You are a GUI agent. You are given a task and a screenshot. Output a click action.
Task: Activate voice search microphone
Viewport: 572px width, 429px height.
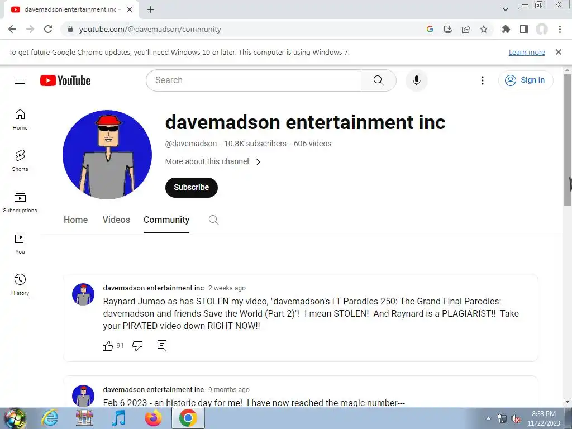pos(416,80)
